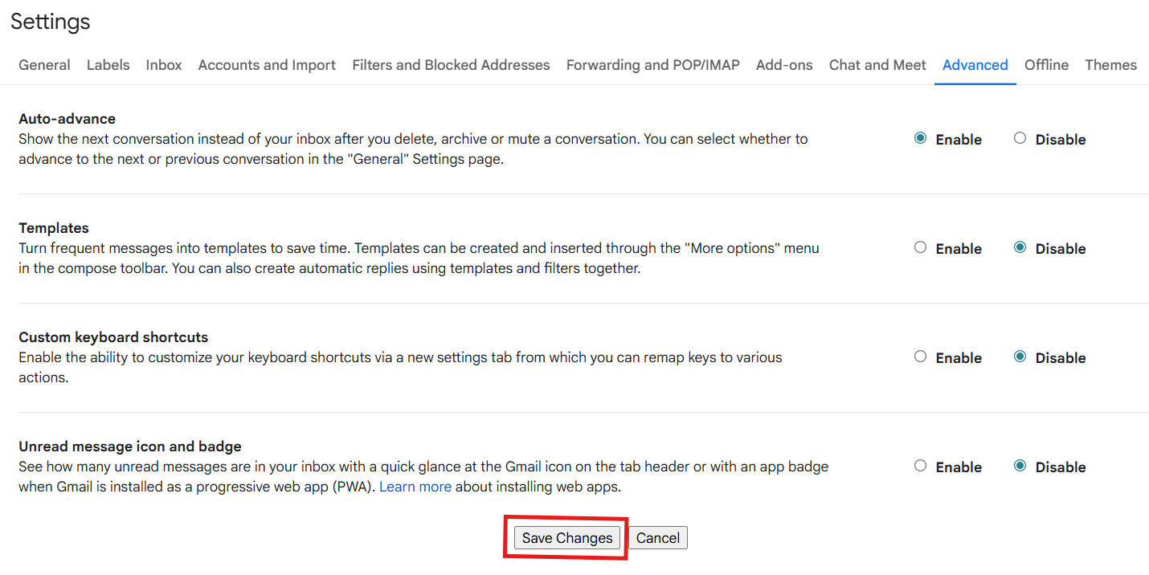The height and width of the screenshot is (575, 1149).
Task: Switch to the Offline tab
Action: (x=1046, y=65)
